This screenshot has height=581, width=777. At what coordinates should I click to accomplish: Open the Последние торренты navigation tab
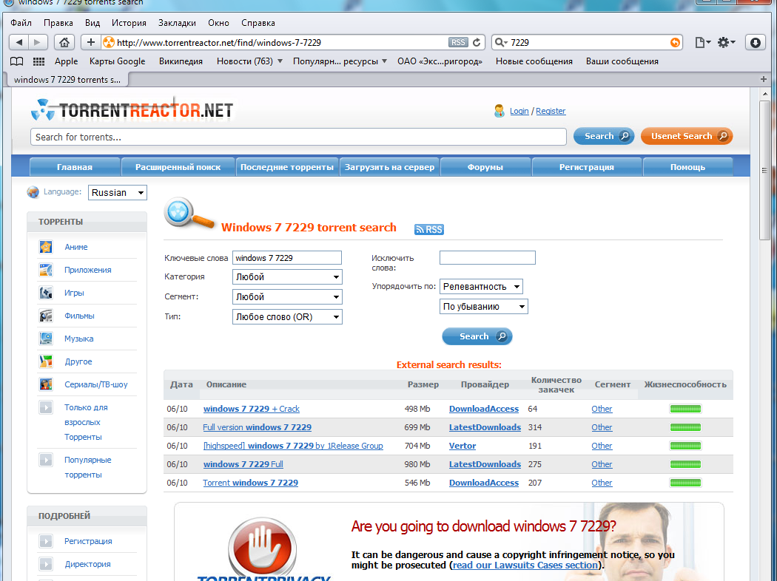[x=287, y=167]
